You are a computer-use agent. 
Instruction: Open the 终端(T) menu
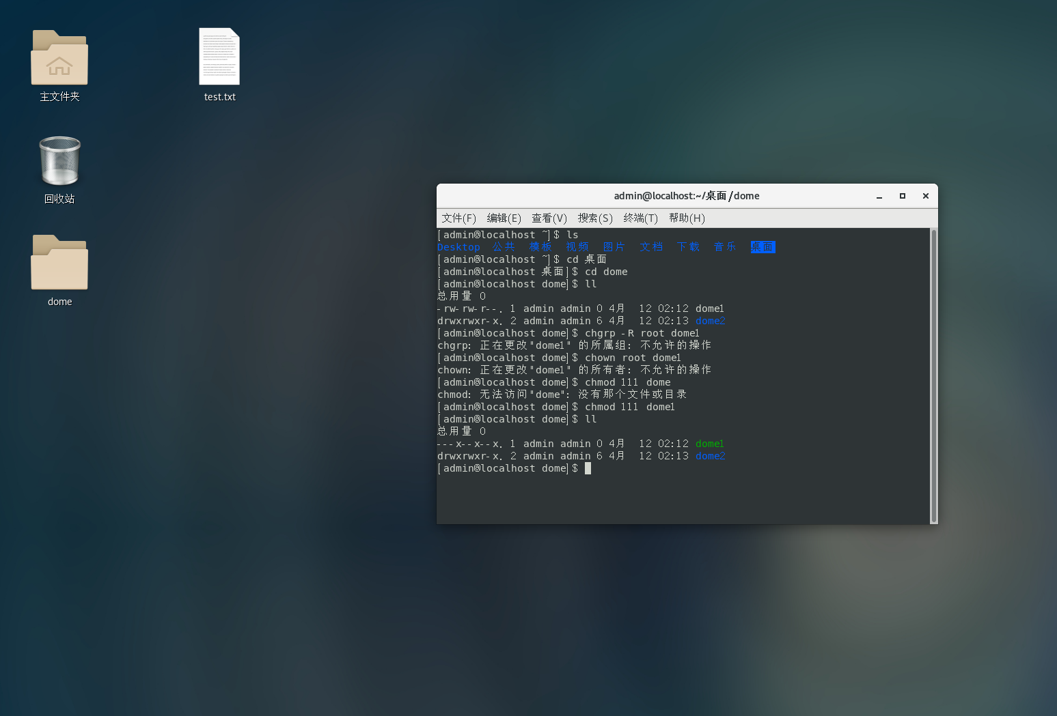[640, 218]
